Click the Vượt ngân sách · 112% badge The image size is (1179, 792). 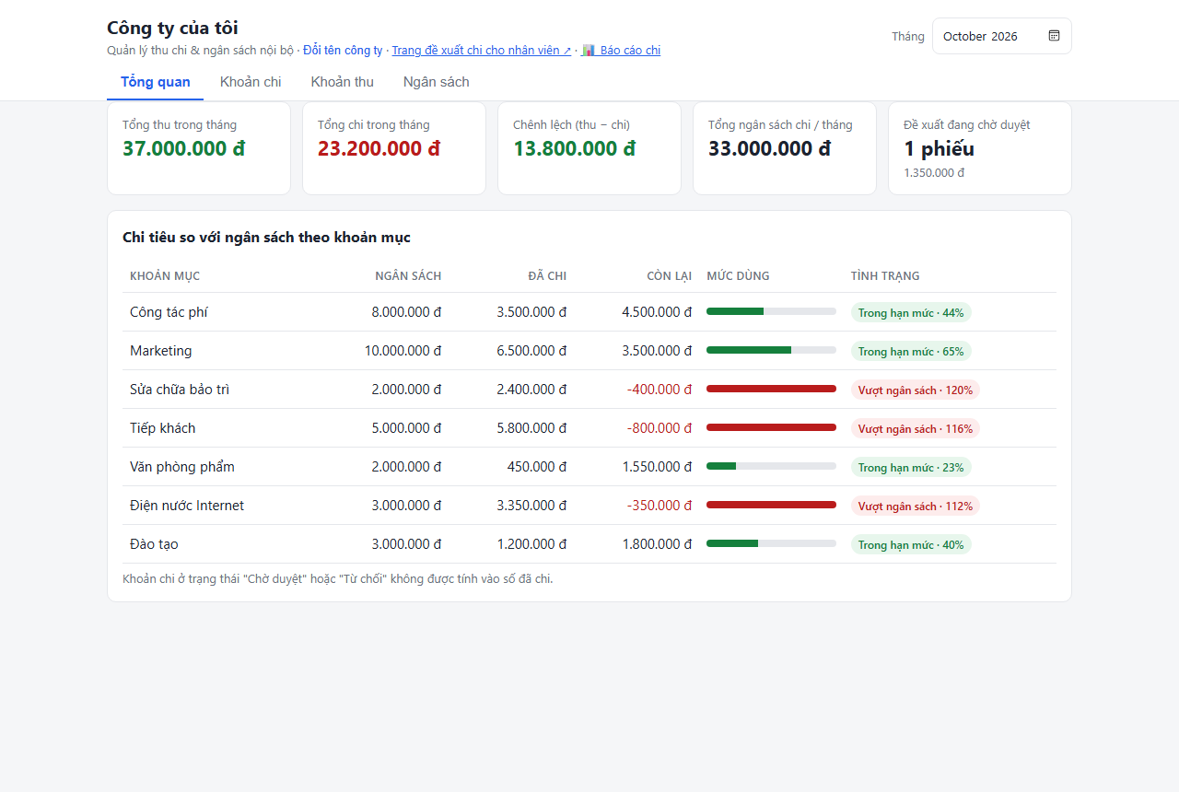(916, 506)
